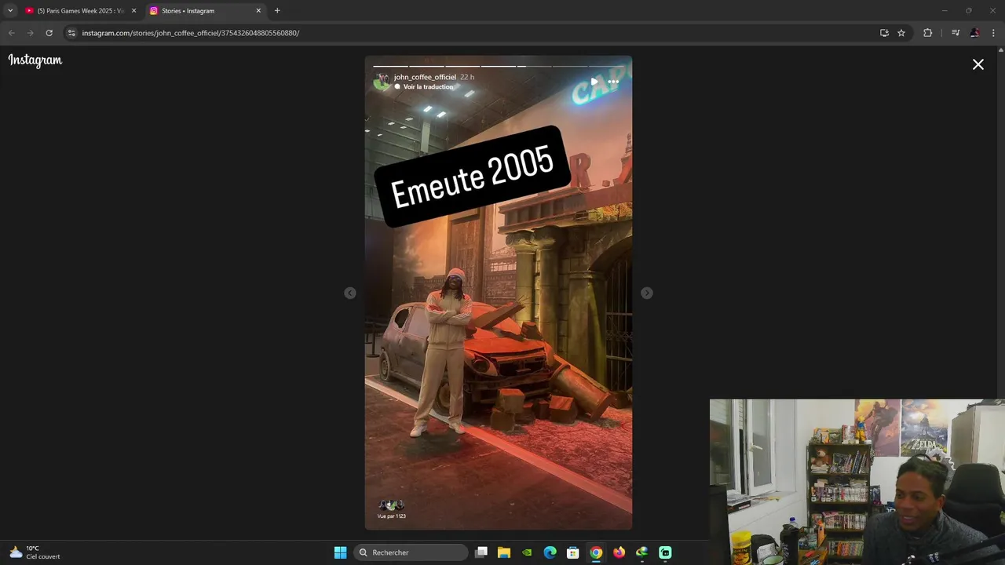Click the taskbar Rechercher search box
The image size is (1005, 565).
click(411, 552)
